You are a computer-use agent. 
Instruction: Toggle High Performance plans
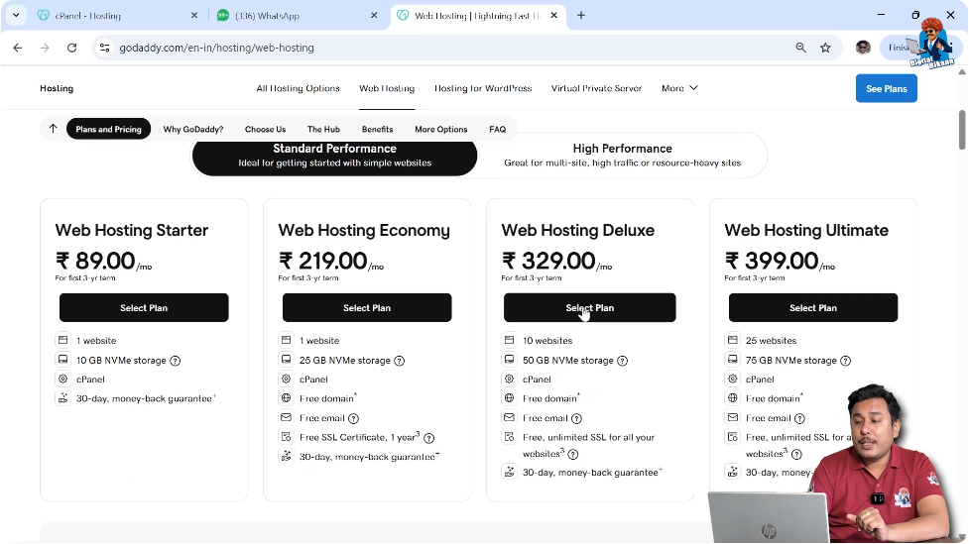622,156
